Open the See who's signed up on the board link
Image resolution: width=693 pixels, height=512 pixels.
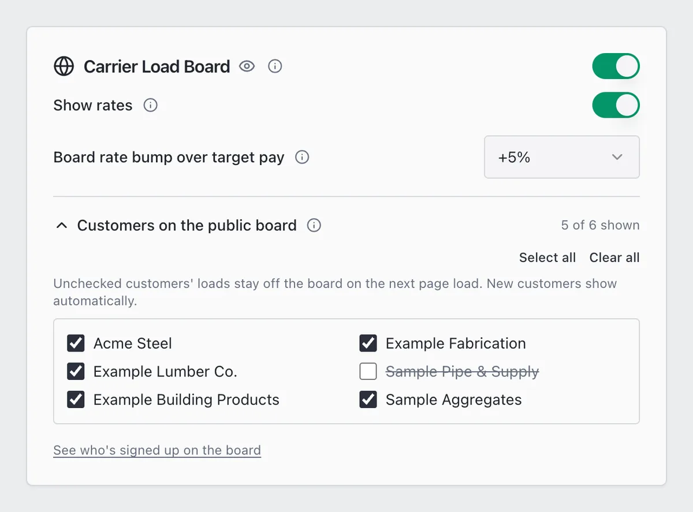[x=157, y=450]
